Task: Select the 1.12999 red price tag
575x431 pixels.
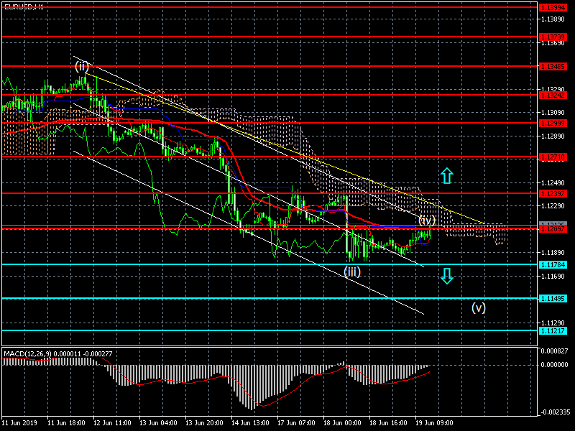Action: [553, 123]
